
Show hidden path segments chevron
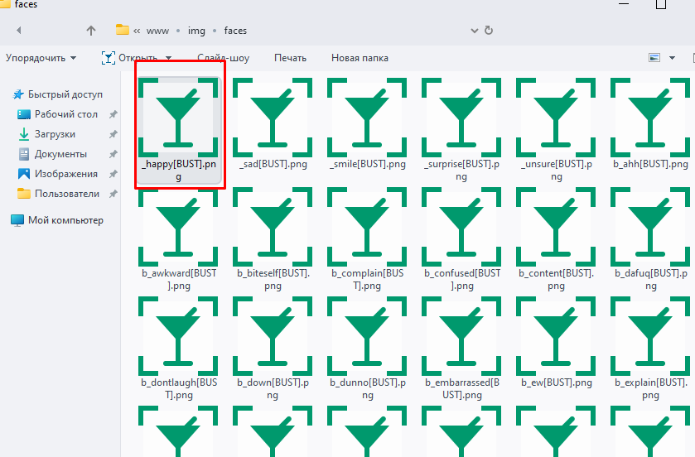pyautogui.click(x=137, y=31)
